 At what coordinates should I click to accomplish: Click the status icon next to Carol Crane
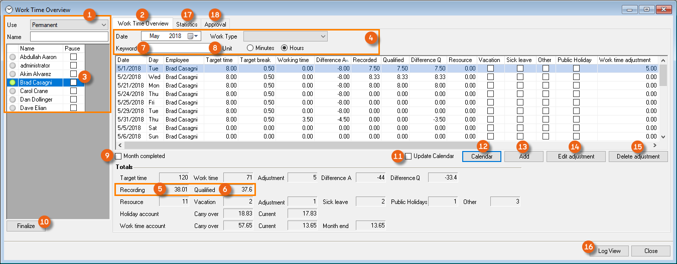click(13, 91)
